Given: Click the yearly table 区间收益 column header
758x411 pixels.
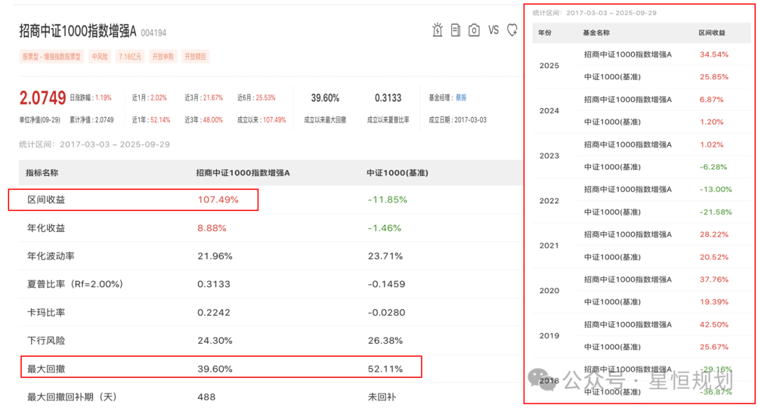Looking at the screenshot, I should click(x=712, y=33).
